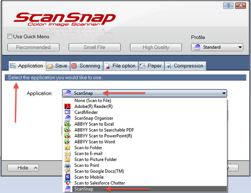This screenshot has width=251, height=193.
Task: Click the Application tab icon
Action: coord(13,66)
